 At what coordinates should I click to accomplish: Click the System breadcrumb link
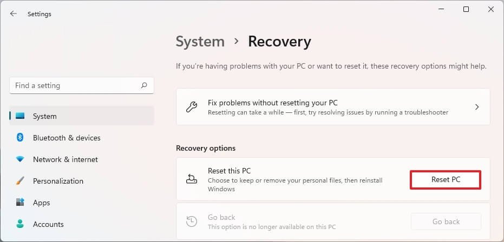click(200, 42)
